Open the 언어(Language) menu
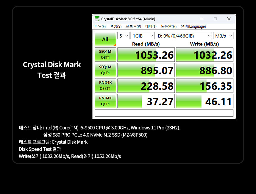The width and height of the screenshot is (256, 194). (x=193, y=26)
